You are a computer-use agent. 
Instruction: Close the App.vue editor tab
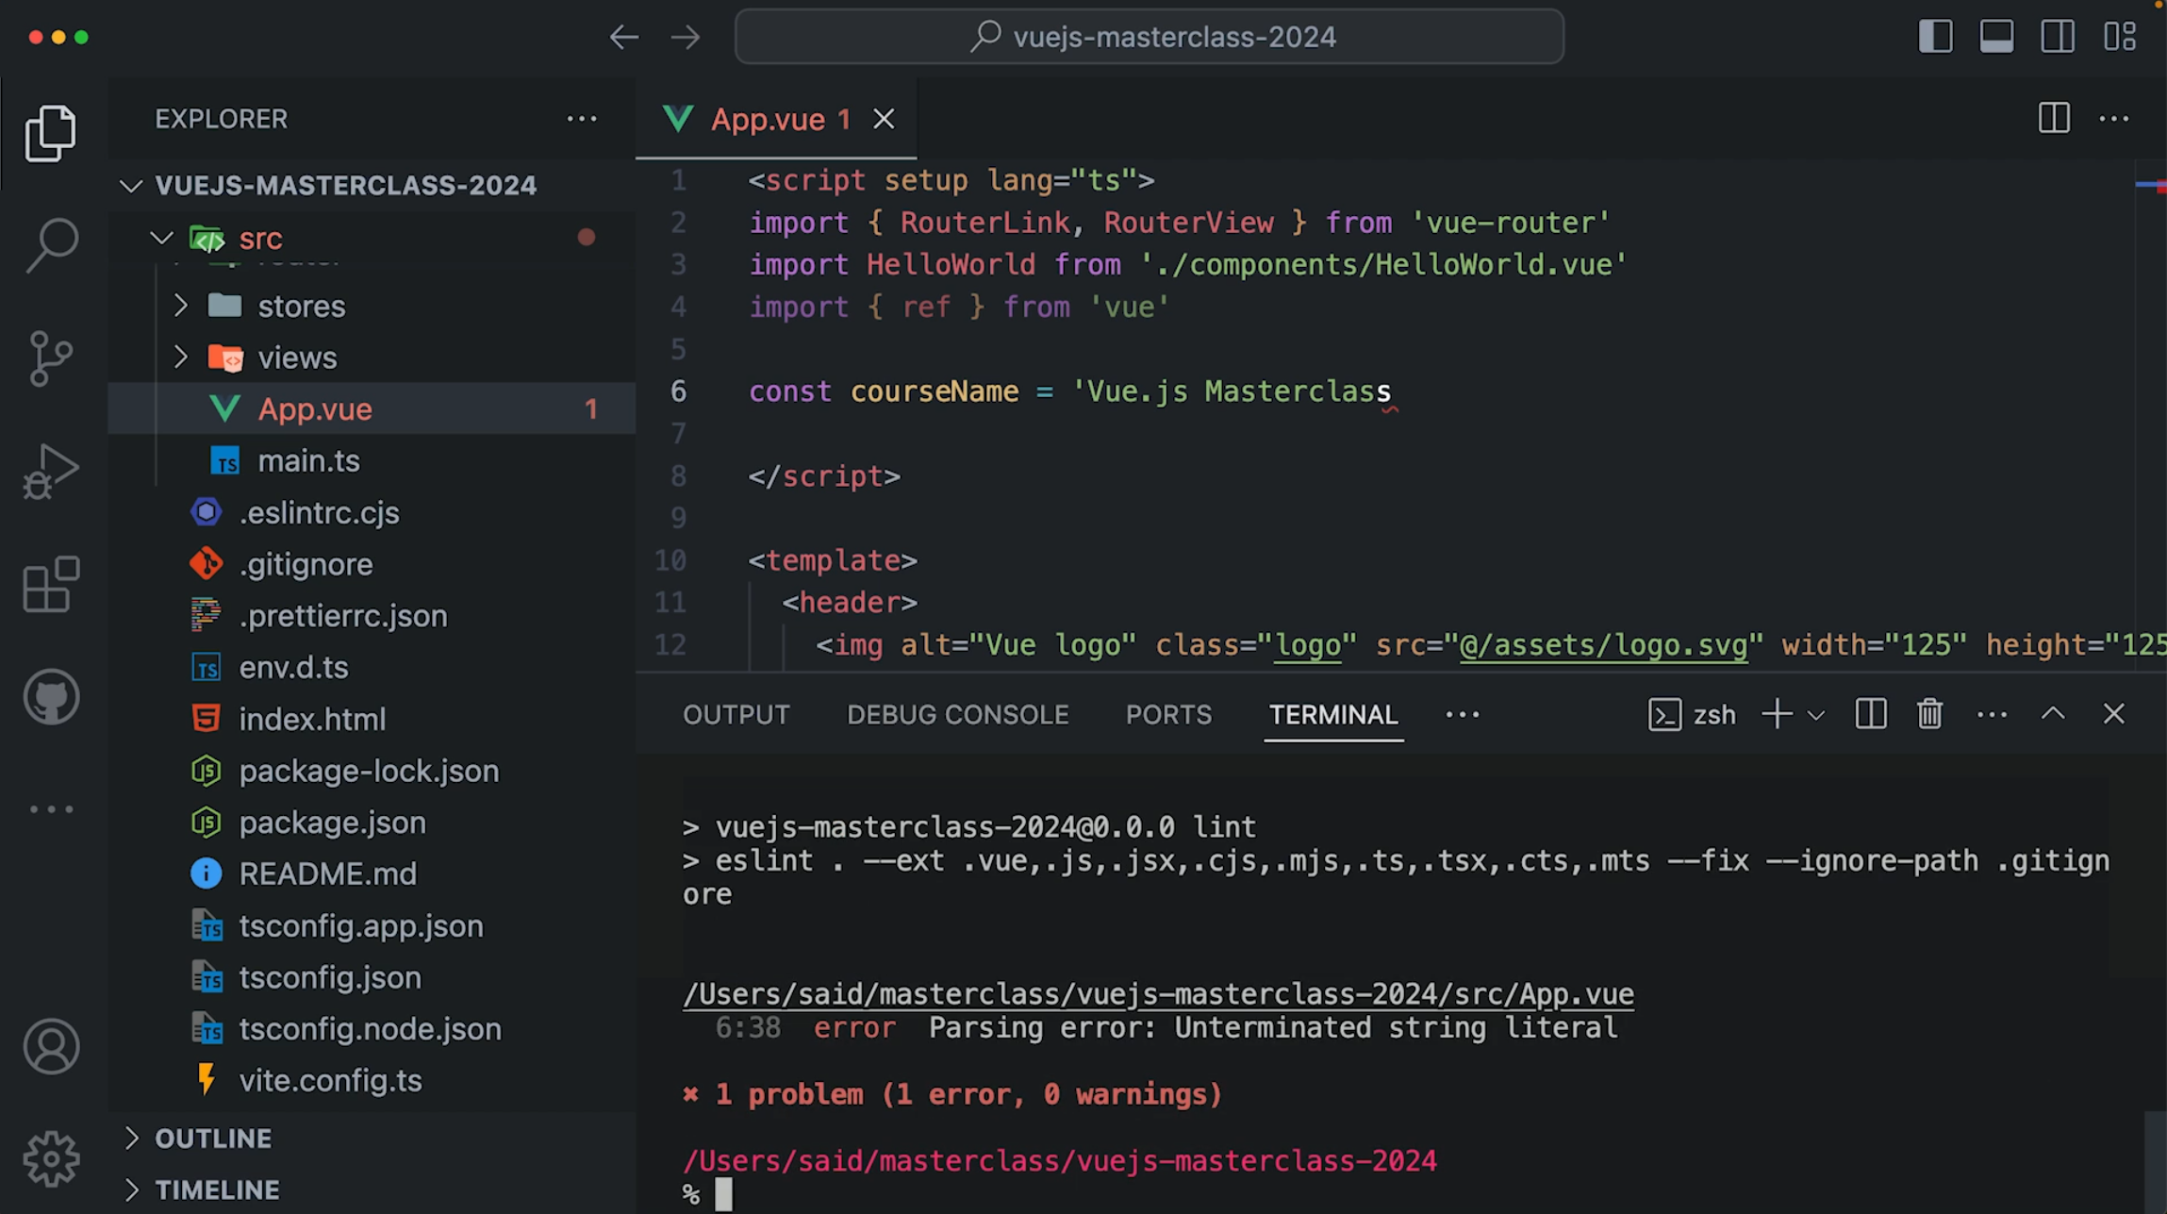coord(884,119)
